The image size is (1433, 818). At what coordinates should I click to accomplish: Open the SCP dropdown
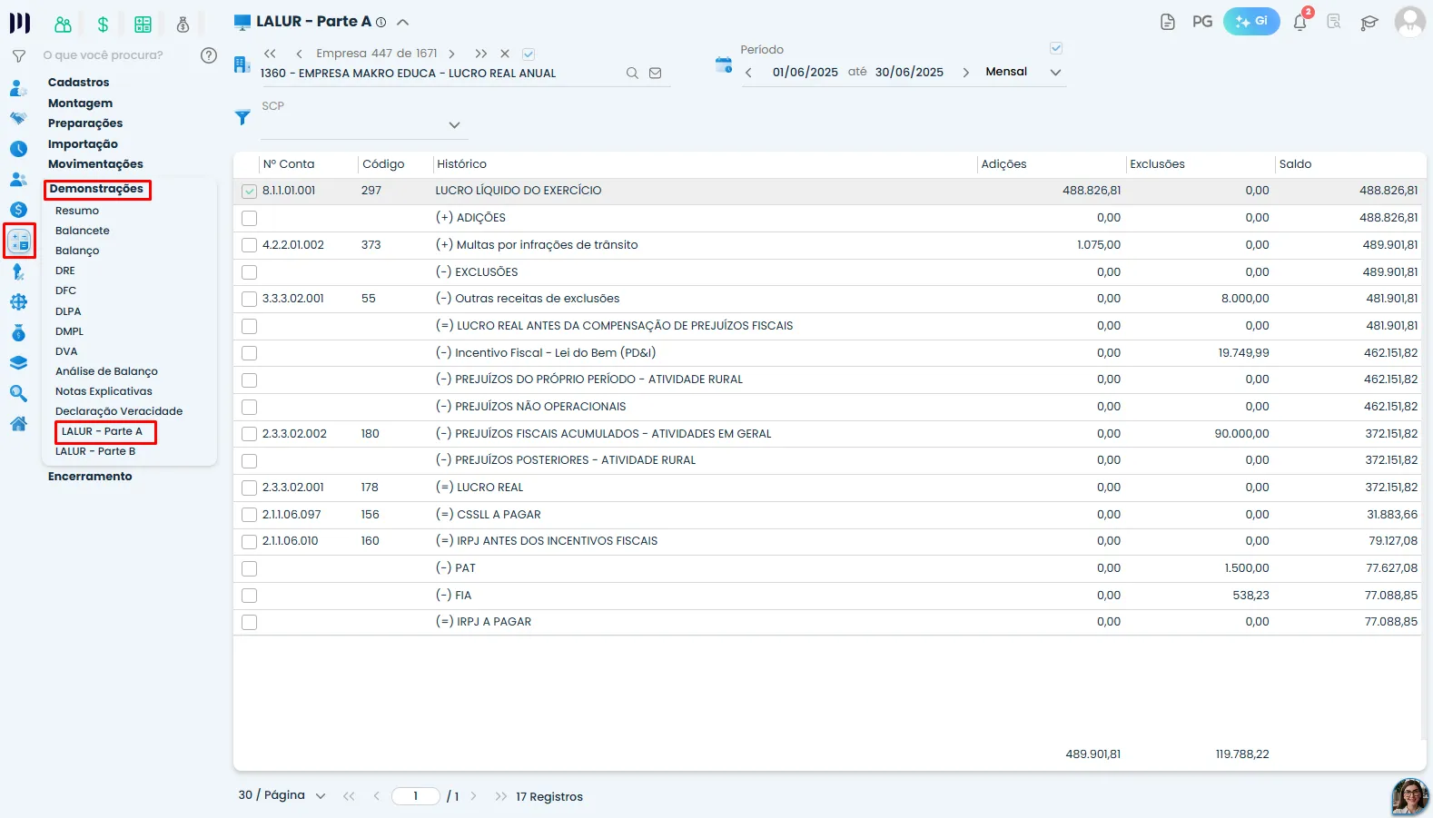click(x=454, y=125)
